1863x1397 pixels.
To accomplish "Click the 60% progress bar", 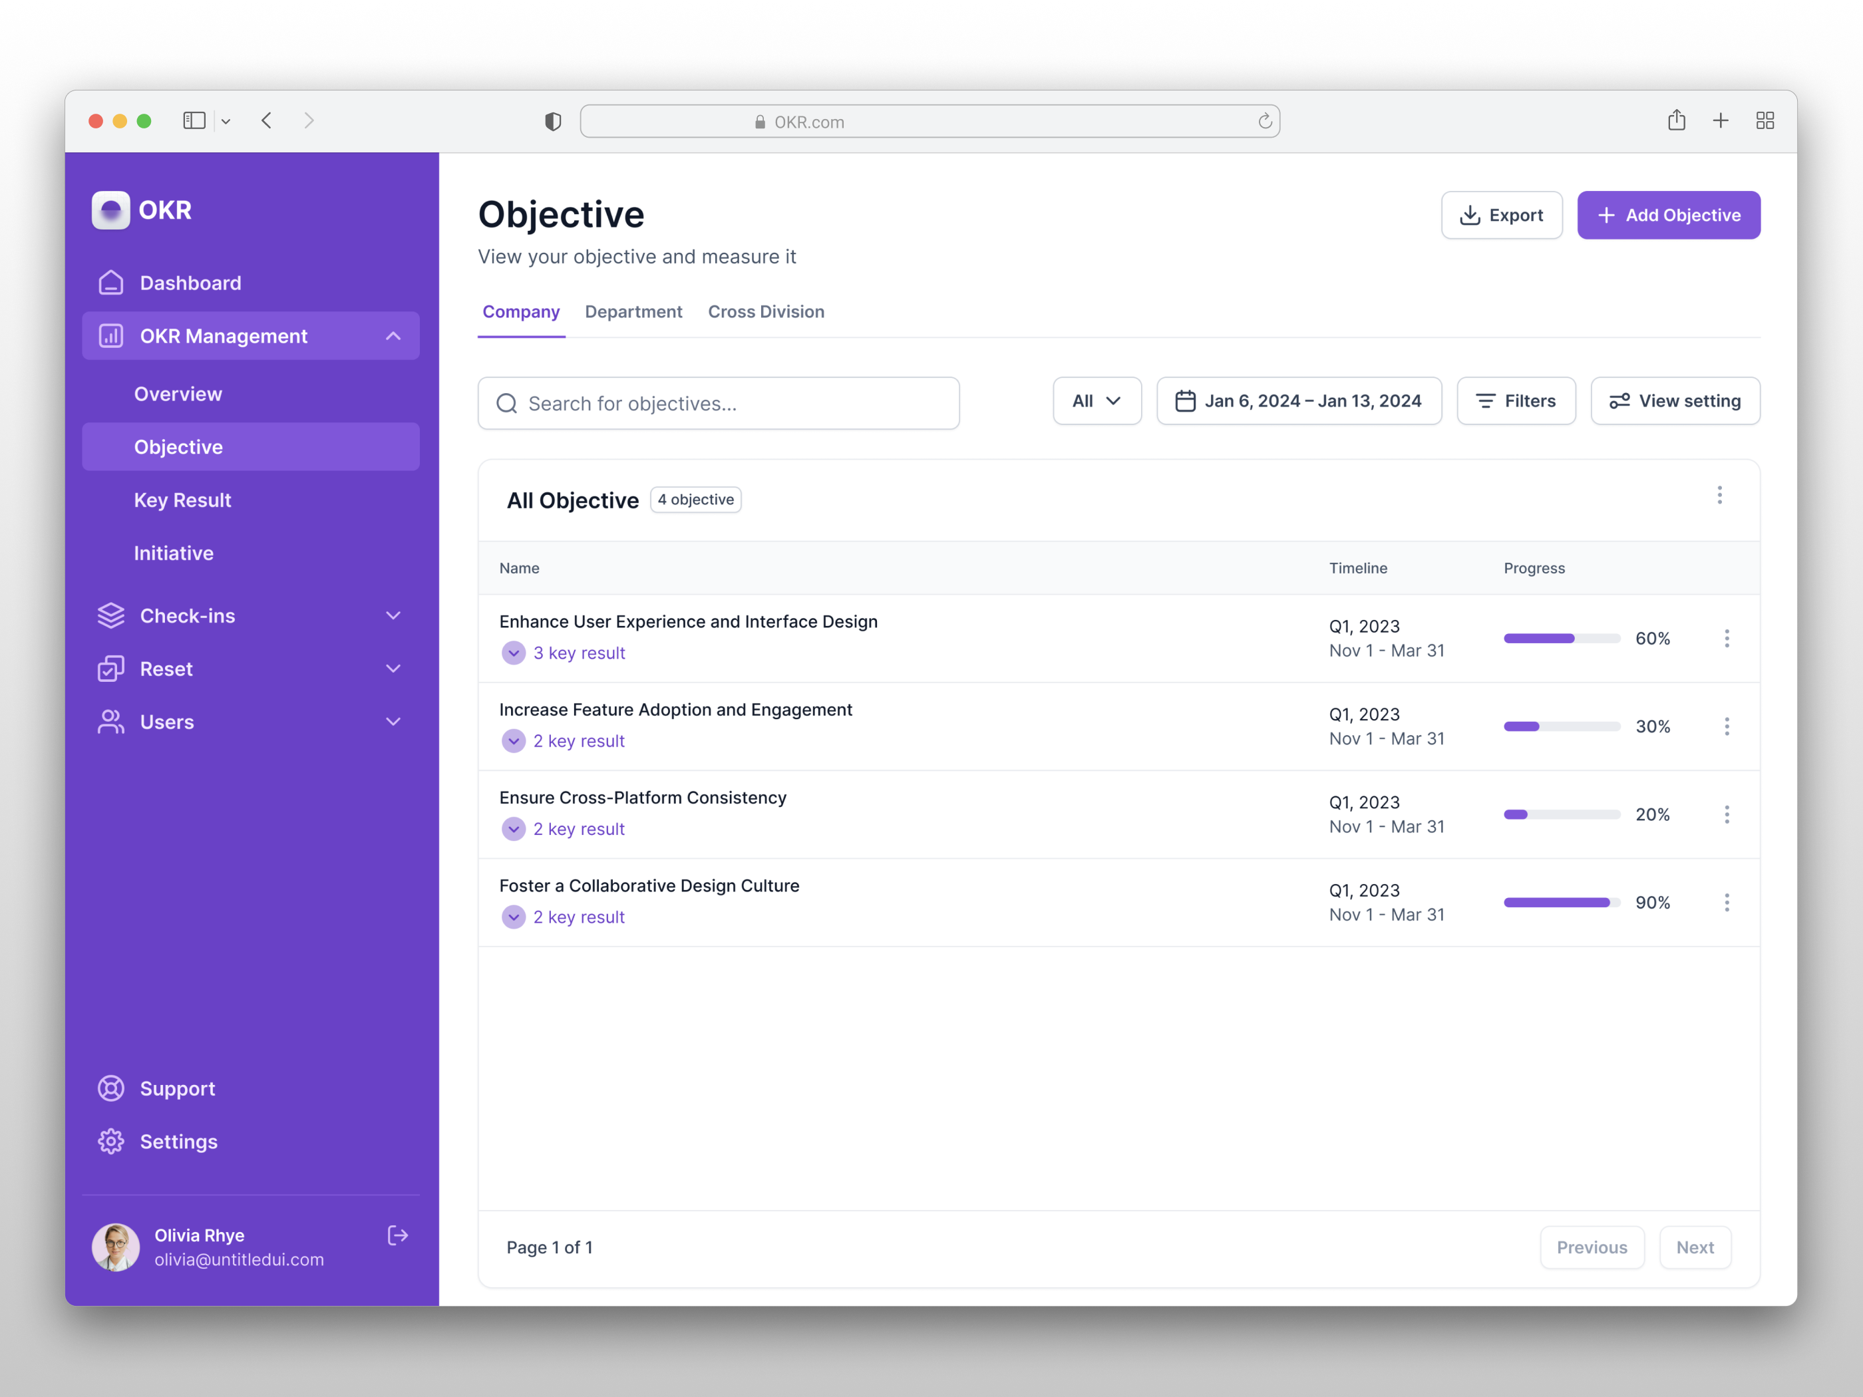I will click(1561, 638).
